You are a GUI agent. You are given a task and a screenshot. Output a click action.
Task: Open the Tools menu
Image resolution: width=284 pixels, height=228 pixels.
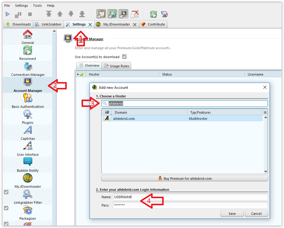(37, 6)
